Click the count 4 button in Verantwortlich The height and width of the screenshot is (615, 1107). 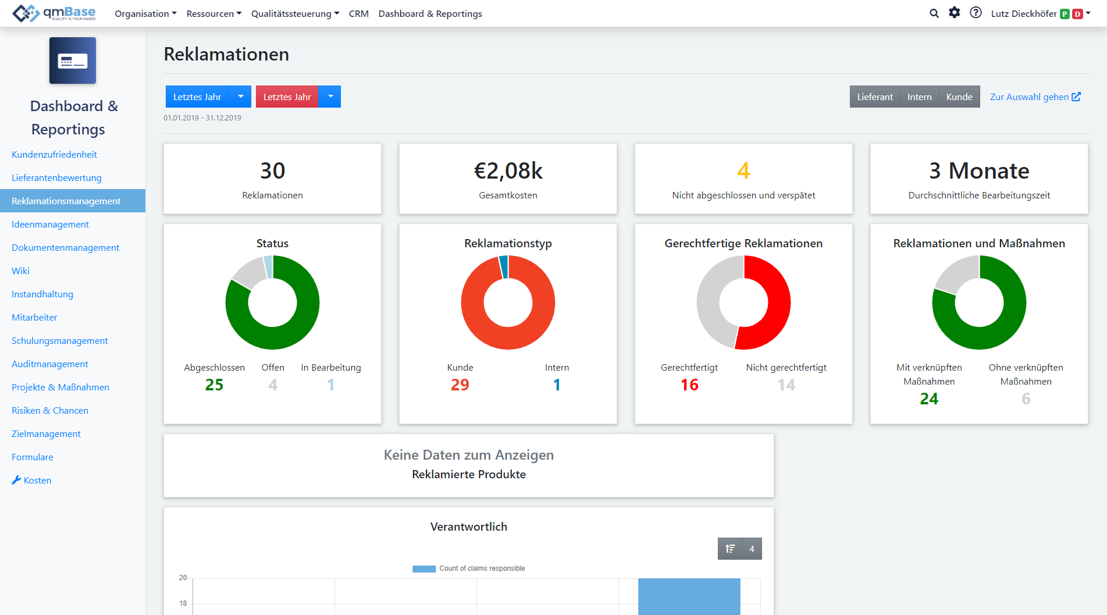click(752, 549)
